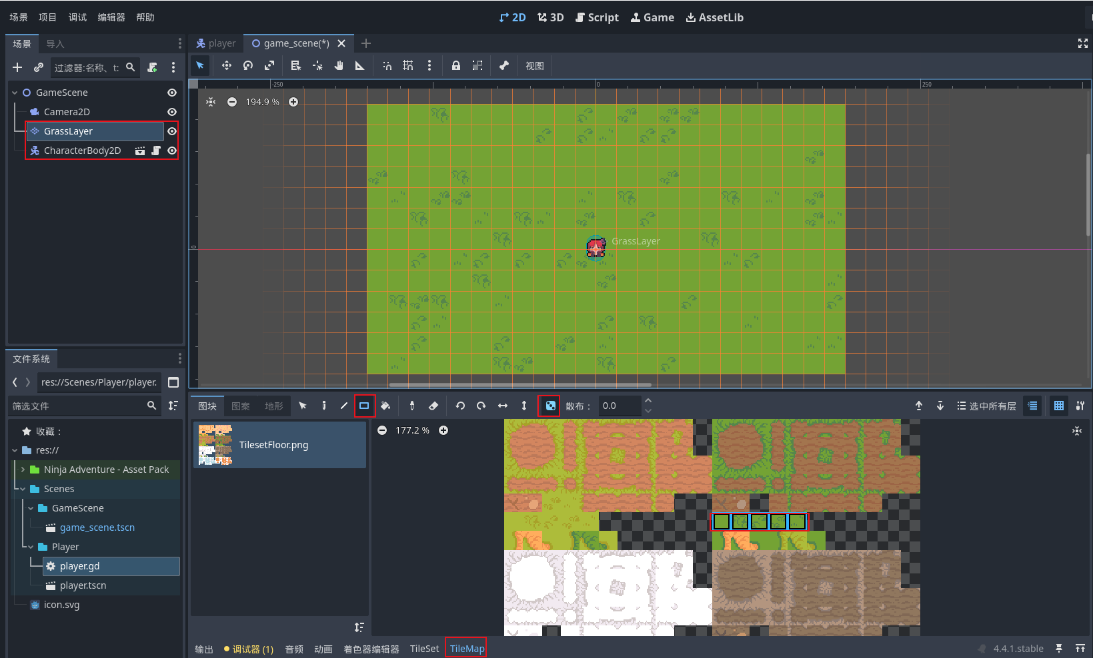The image size is (1093, 658).
Task: Zoom in the 2D viewport
Action: (293, 102)
